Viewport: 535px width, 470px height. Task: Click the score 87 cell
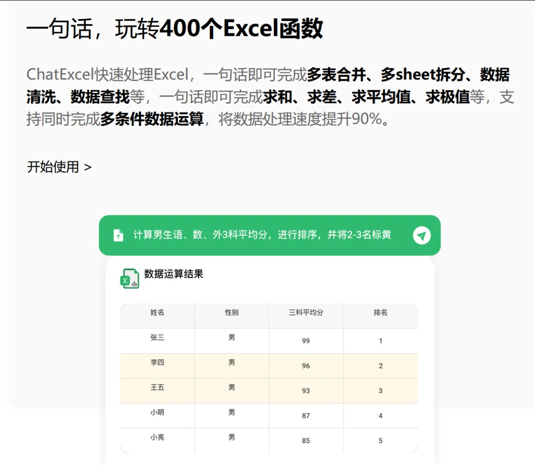(306, 415)
